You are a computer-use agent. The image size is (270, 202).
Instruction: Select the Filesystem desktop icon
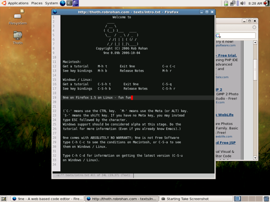click(18, 17)
